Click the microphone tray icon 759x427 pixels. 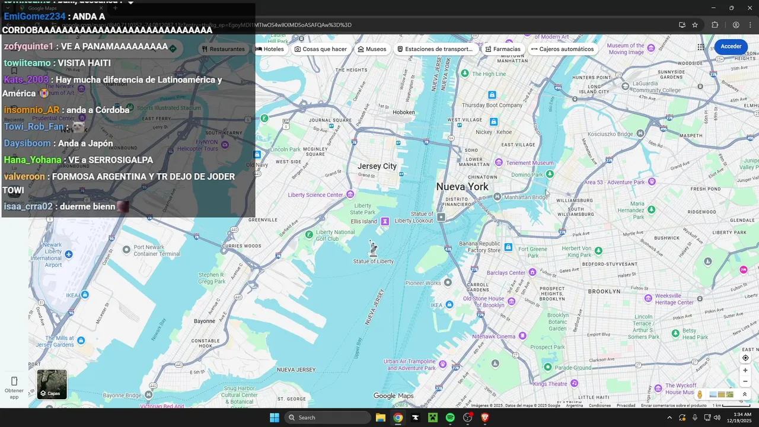pos(694,418)
